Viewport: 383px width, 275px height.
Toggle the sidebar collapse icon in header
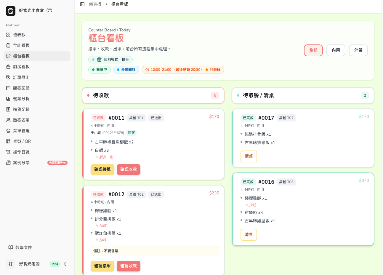point(82,4)
